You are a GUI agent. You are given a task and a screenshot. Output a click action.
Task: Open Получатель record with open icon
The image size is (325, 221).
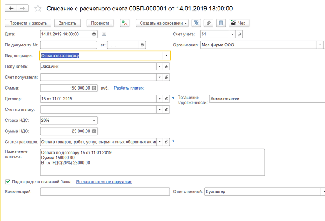coord(167,66)
